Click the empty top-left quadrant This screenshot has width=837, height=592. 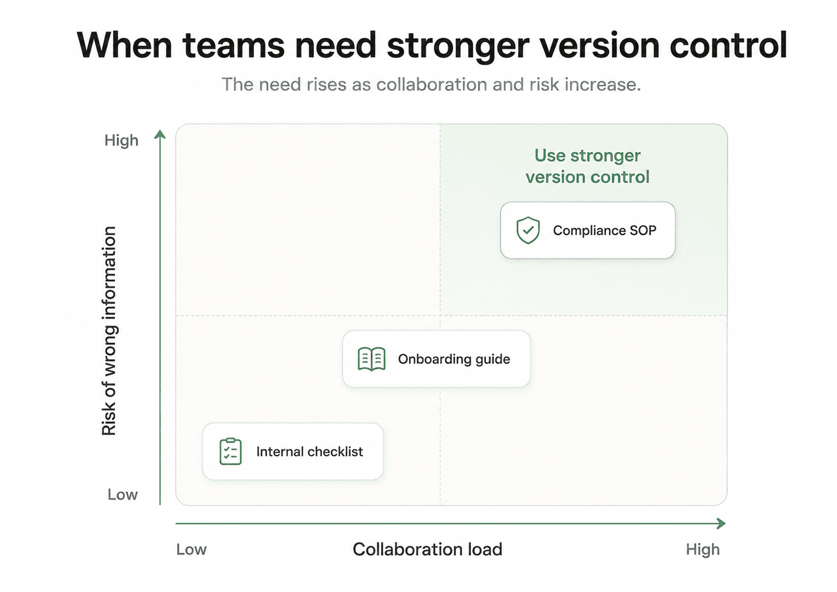point(308,219)
